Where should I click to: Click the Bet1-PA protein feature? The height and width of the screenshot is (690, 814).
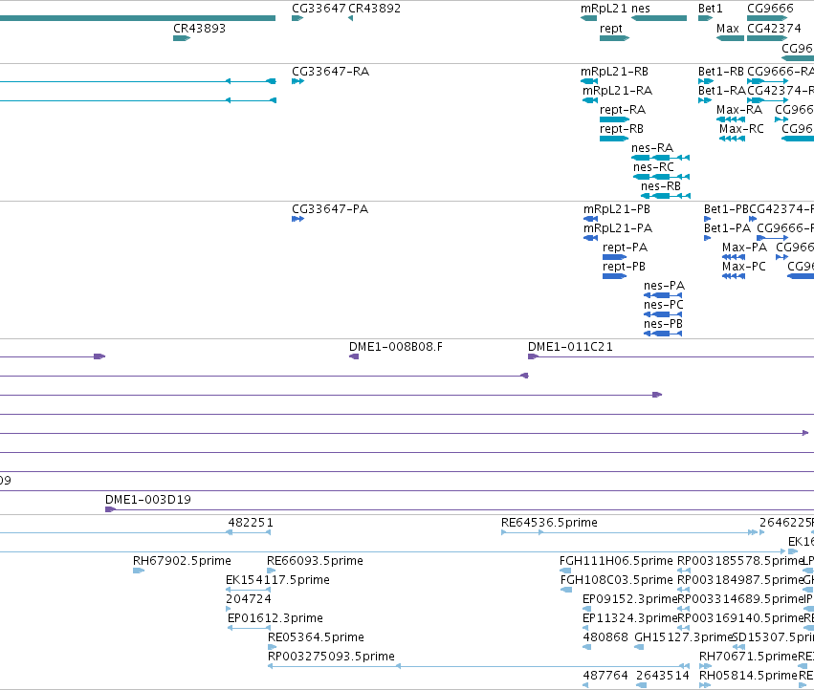[707, 238]
